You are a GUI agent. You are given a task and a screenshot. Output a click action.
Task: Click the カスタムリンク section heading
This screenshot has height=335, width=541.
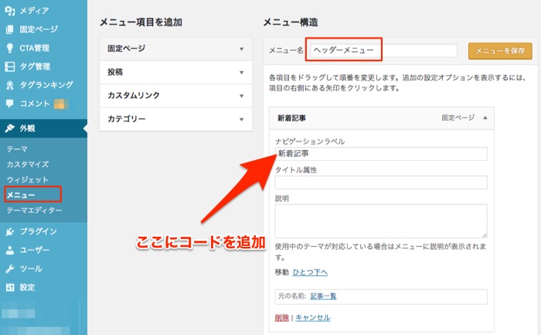(x=134, y=95)
